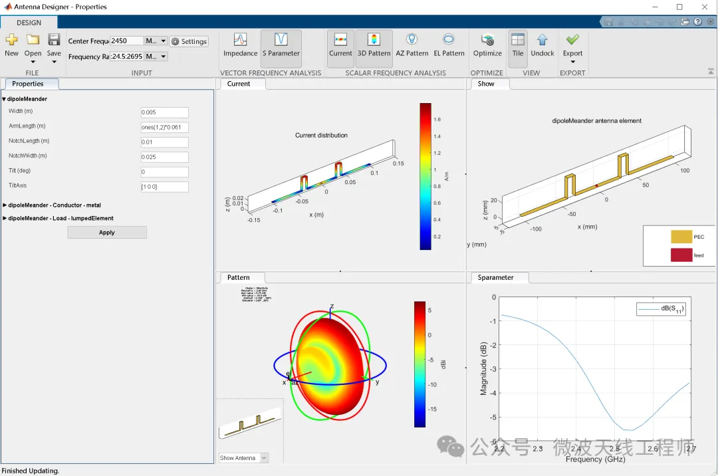This screenshot has height=476, width=718.
Task: Edit the Tilt (deg) field
Action: click(x=164, y=172)
